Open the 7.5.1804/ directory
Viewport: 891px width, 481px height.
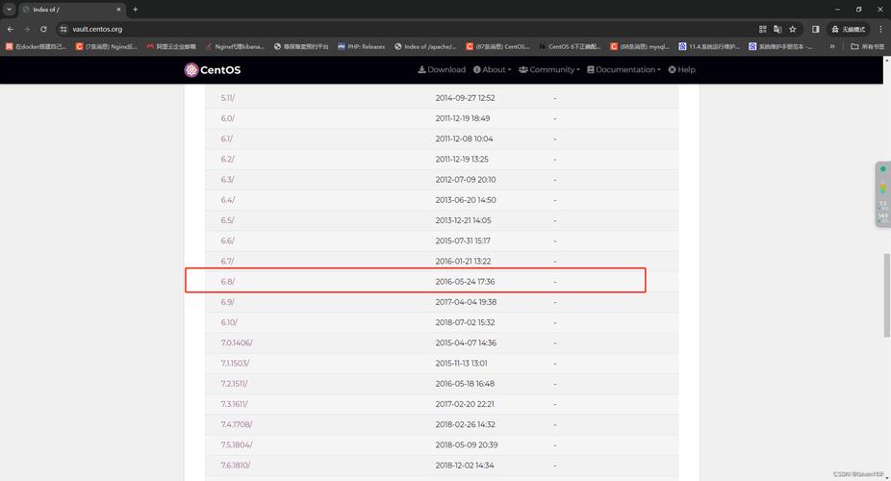click(237, 445)
